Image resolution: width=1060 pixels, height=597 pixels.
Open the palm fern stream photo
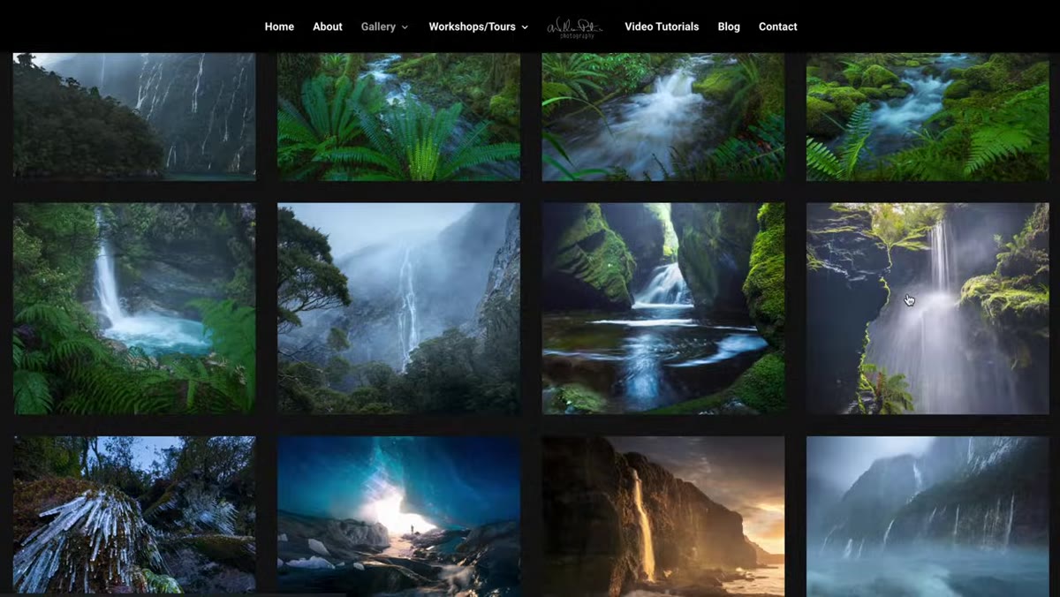tap(398, 117)
